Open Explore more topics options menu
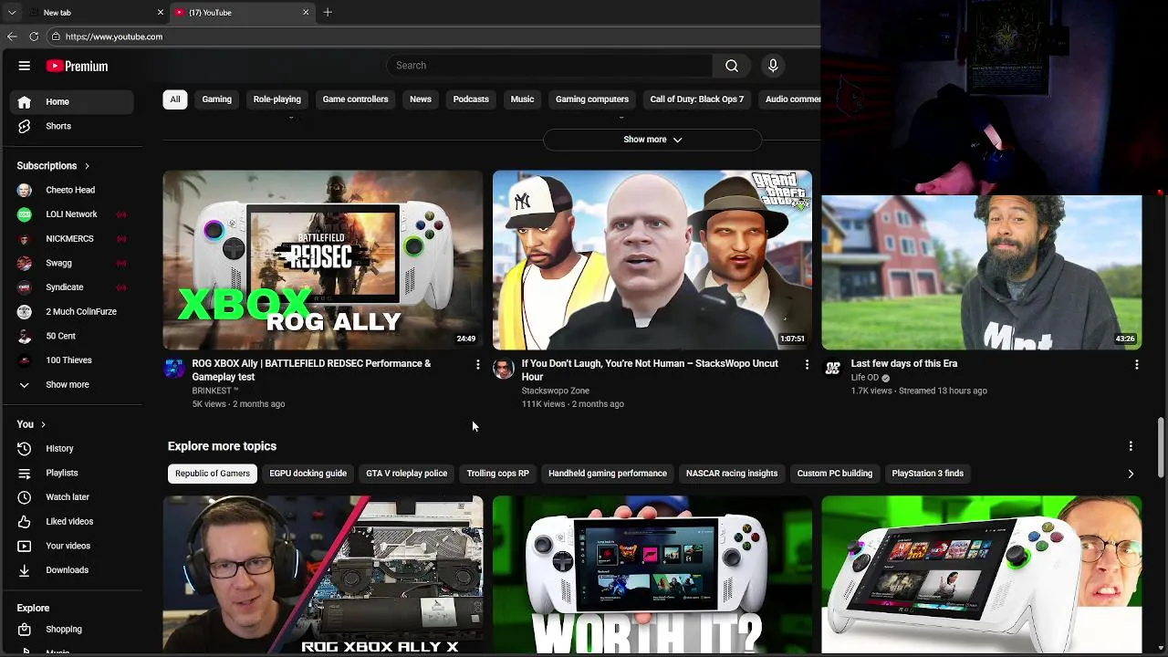The height and width of the screenshot is (657, 1168). (x=1131, y=446)
